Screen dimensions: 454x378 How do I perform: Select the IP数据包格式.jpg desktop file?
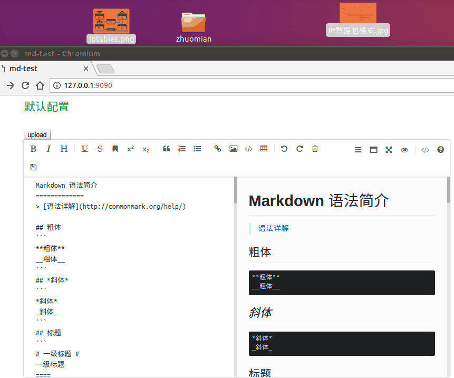click(x=358, y=20)
